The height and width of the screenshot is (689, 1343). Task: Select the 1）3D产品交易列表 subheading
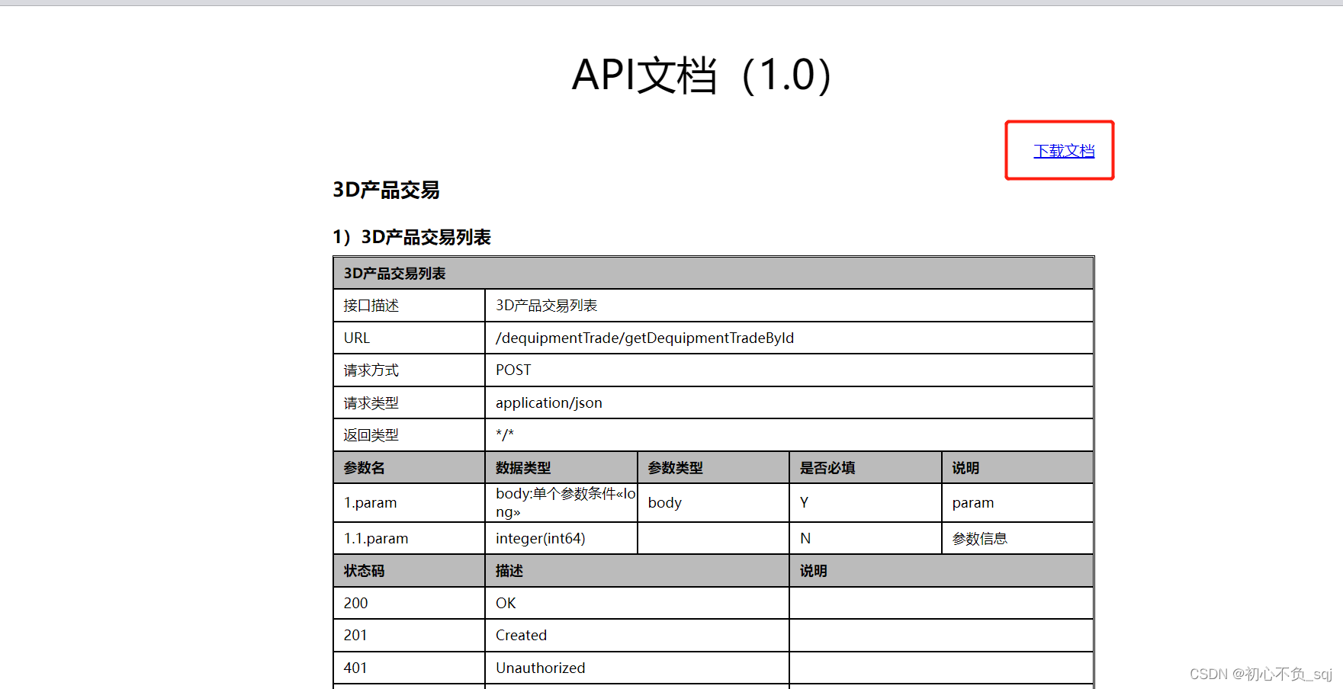[x=412, y=237]
